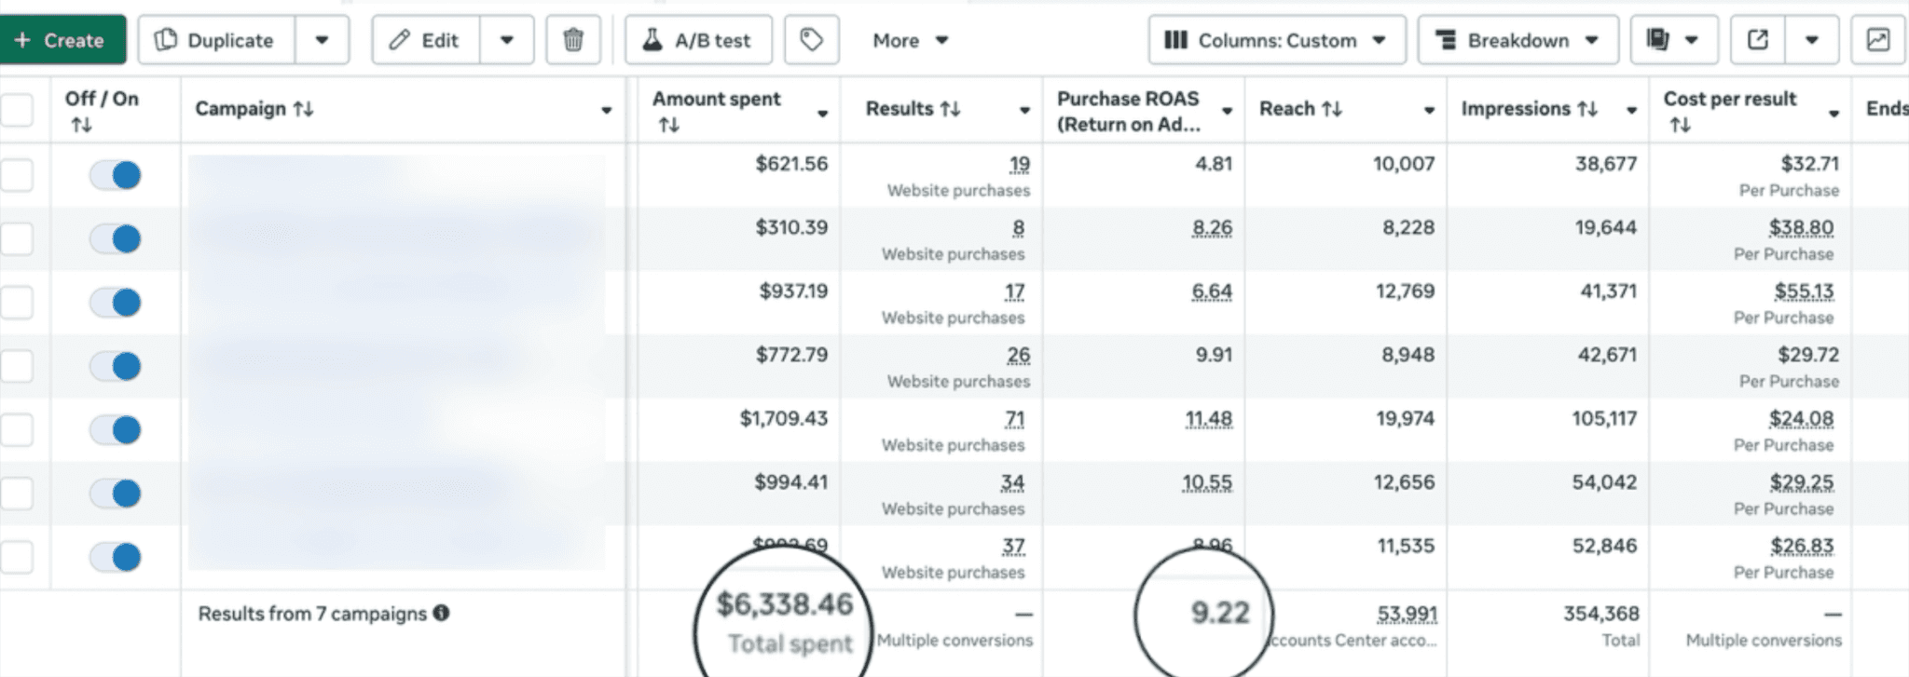Image resolution: width=1909 pixels, height=677 pixels.
Task: Turn off the 37 purchases campaign toggle
Action: (x=116, y=557)
